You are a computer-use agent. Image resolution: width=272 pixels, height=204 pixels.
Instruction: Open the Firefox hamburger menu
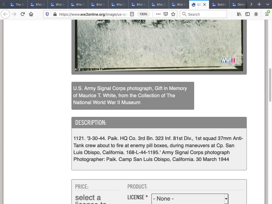tap(267, 14)
